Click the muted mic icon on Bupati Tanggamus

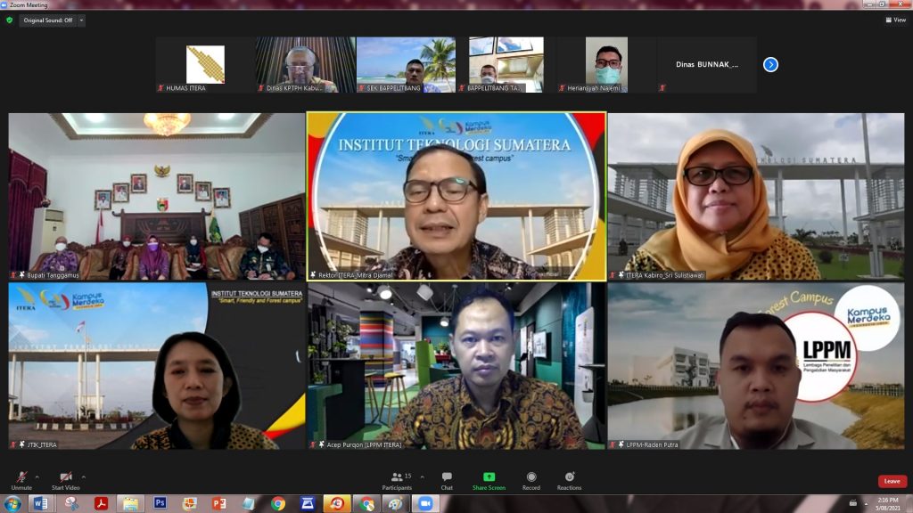pos(12,275)
